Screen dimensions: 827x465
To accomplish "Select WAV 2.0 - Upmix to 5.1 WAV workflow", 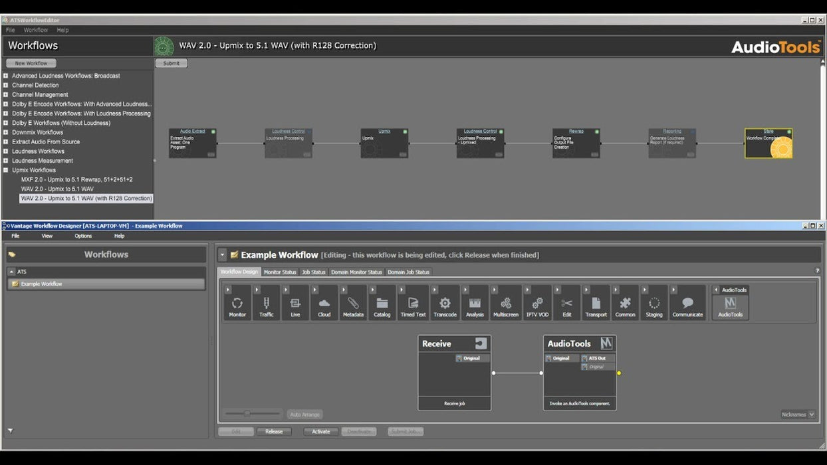I will coord(57,189).
